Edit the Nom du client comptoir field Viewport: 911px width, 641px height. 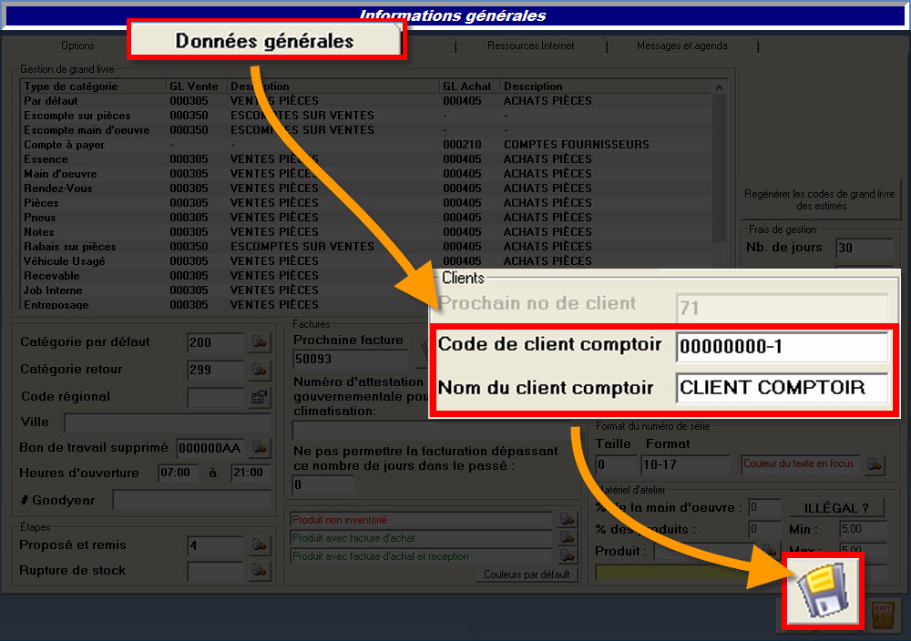pyautogui.click(x=782, y=387)
